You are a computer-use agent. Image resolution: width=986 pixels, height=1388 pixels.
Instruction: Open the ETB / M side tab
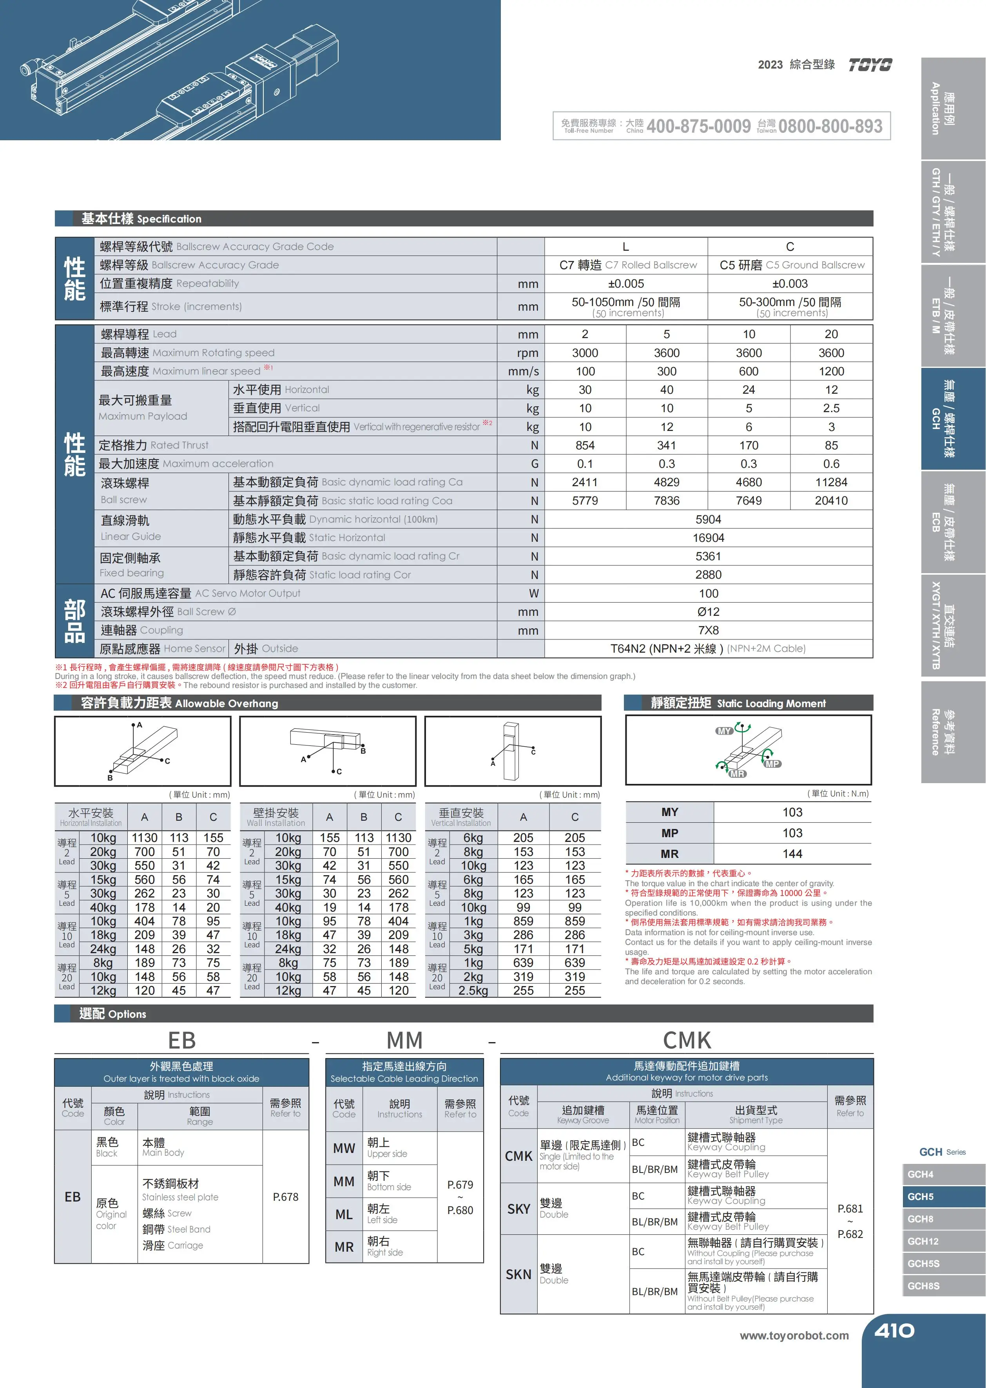953,316
